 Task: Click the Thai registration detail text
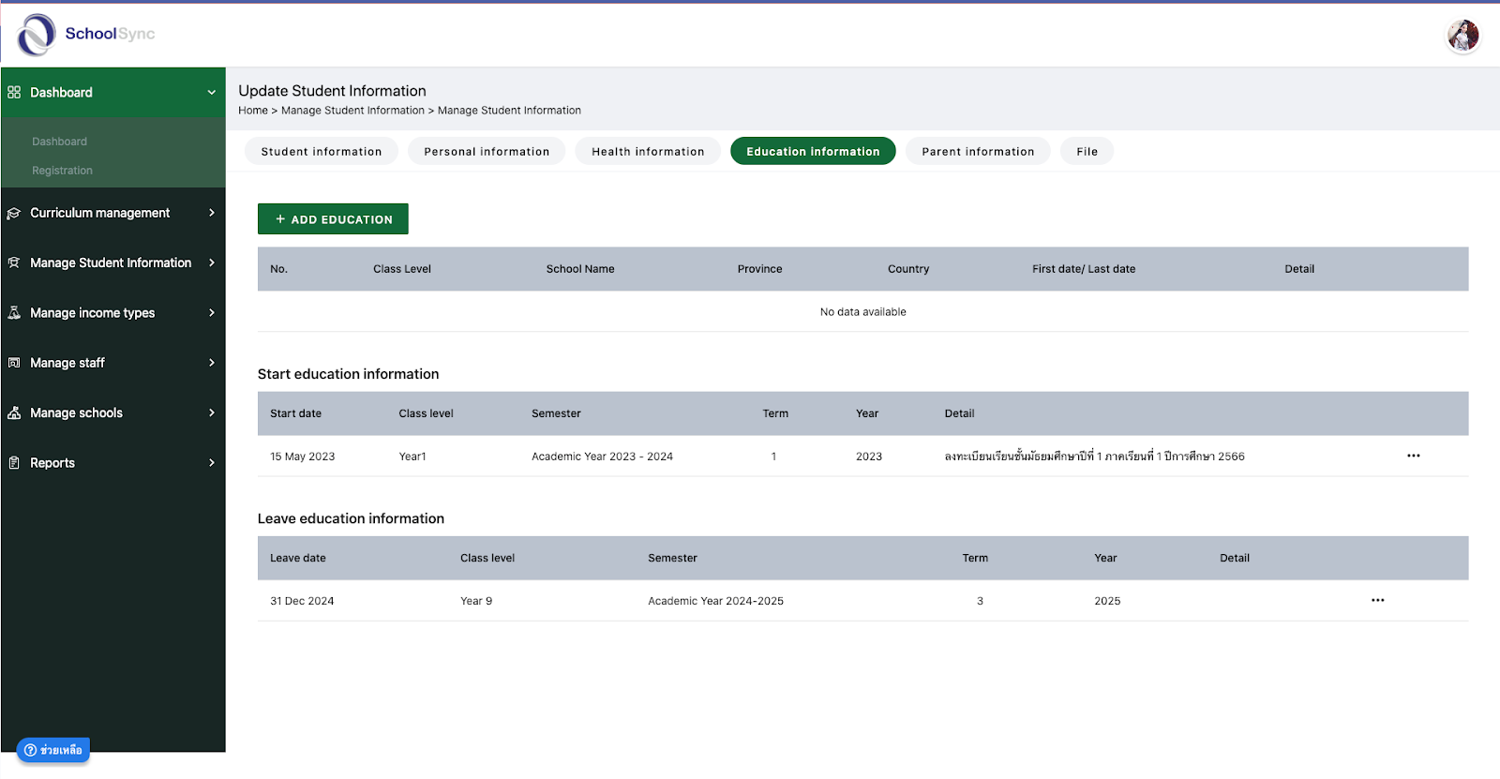[x=1094, y=457]
